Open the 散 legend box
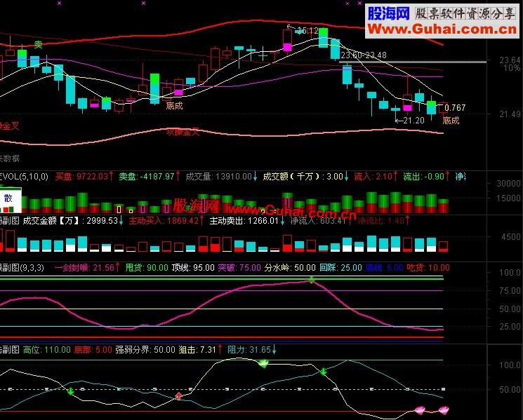The image size is (523, 420). click(11, 201)
